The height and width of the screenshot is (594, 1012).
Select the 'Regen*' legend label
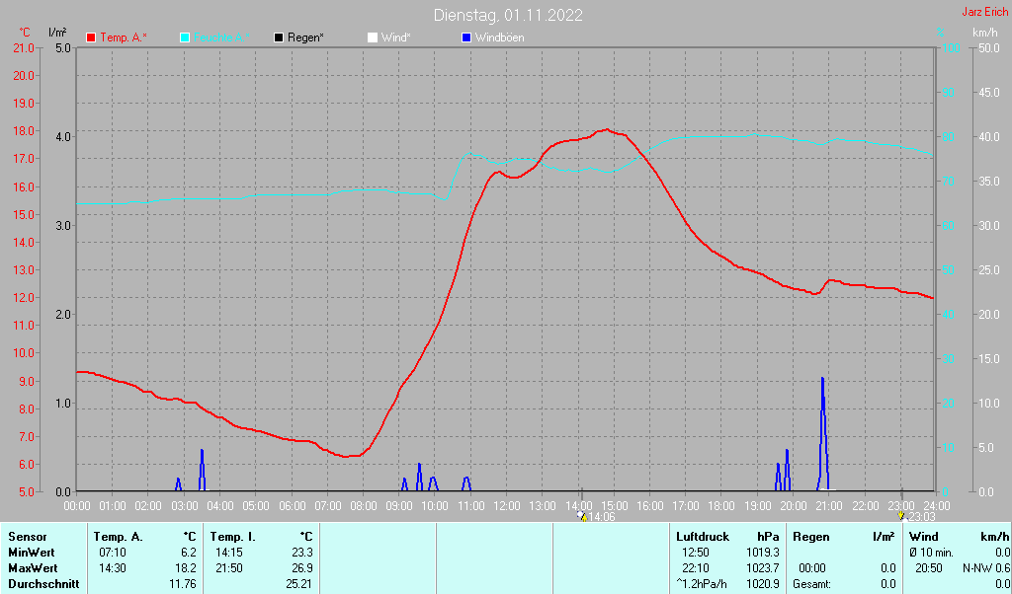(x=305, y=38)
